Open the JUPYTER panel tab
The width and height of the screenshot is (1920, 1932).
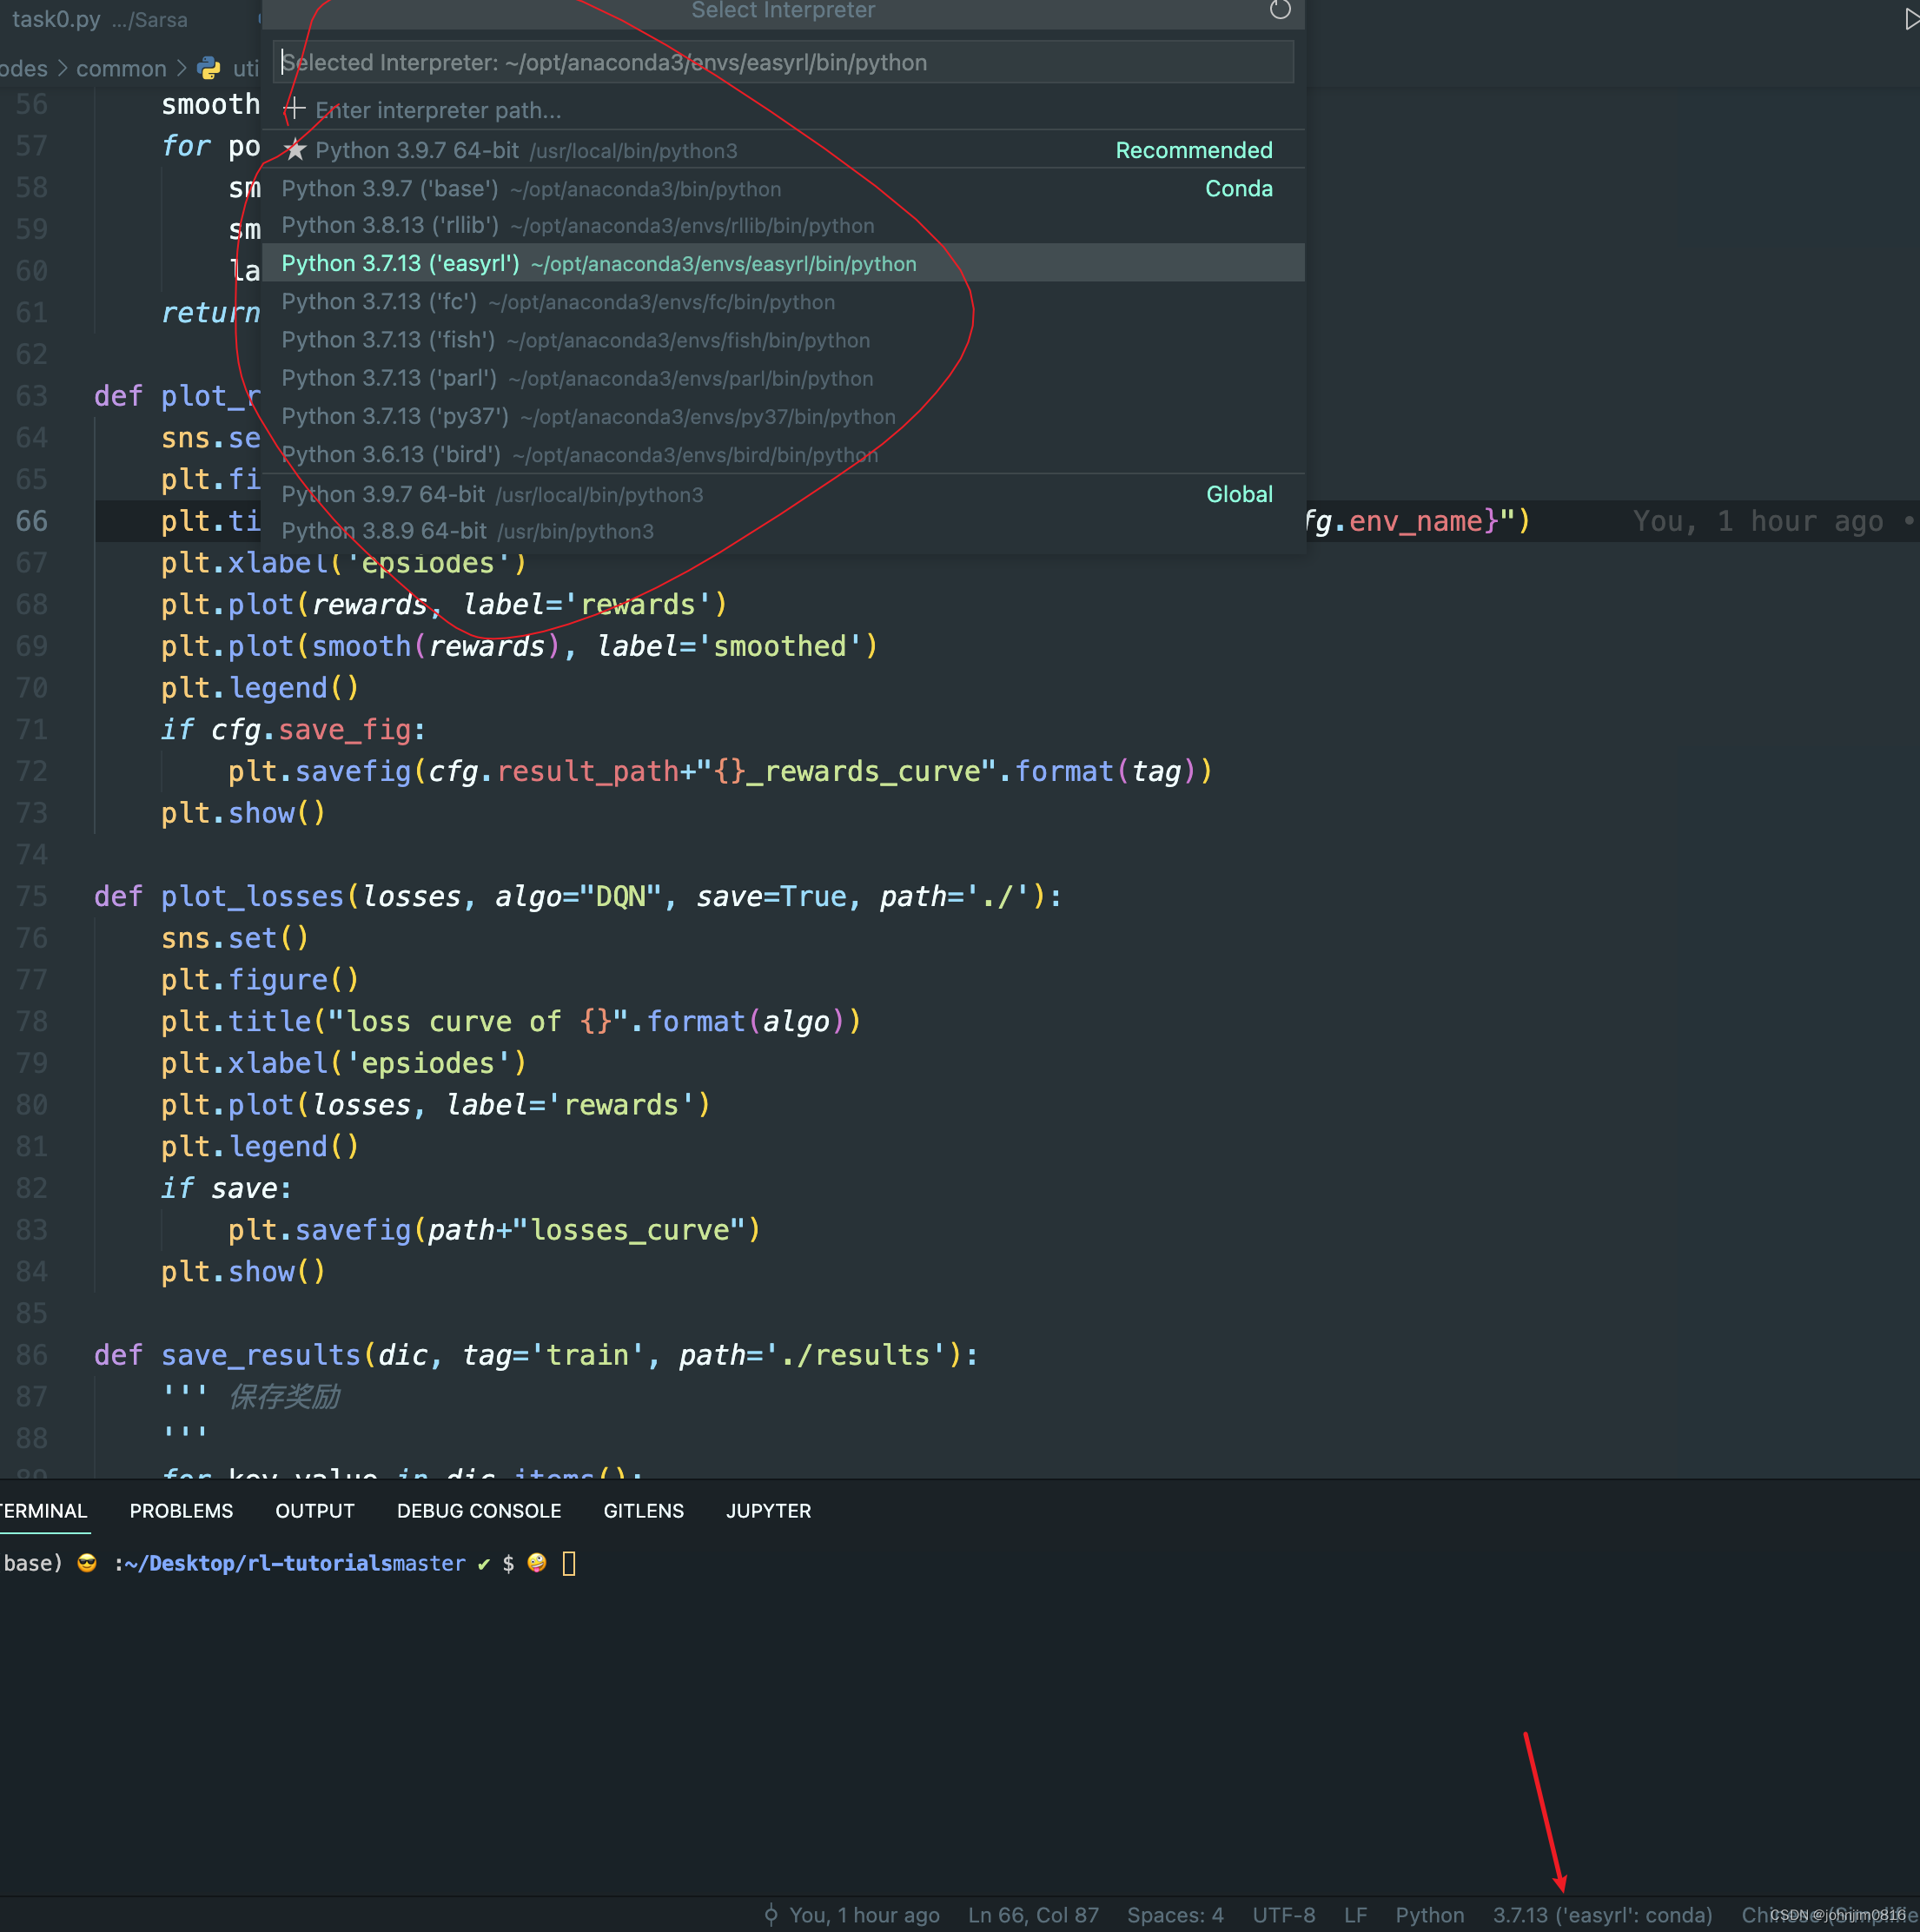click(x=768, y=1510)
